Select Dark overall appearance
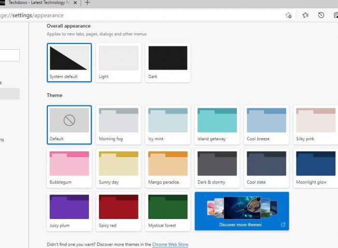 click(168, 62)
